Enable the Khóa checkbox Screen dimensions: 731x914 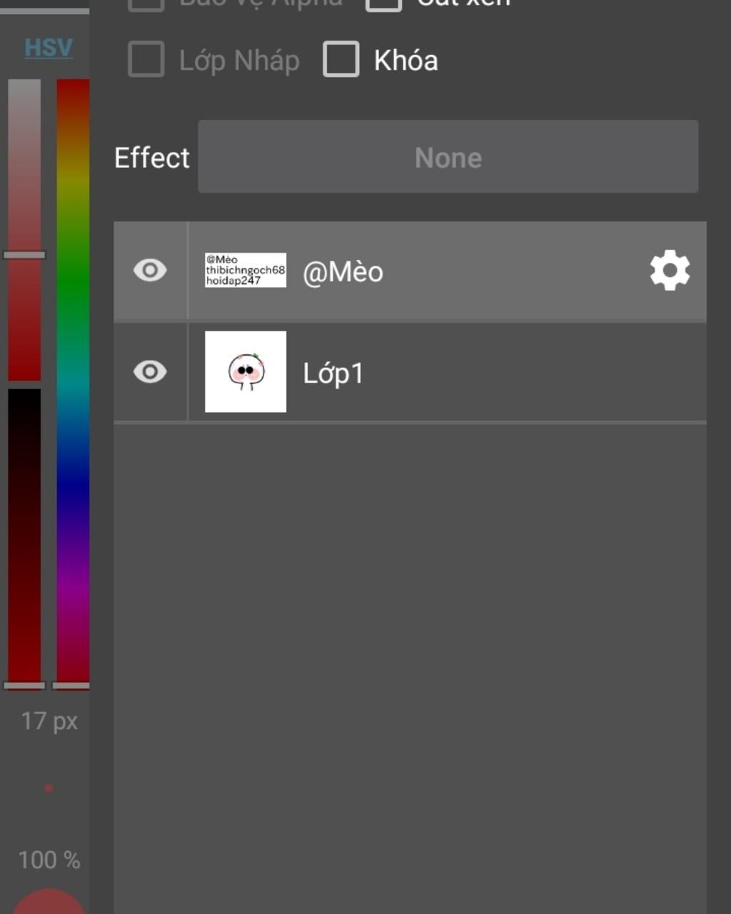341,59
